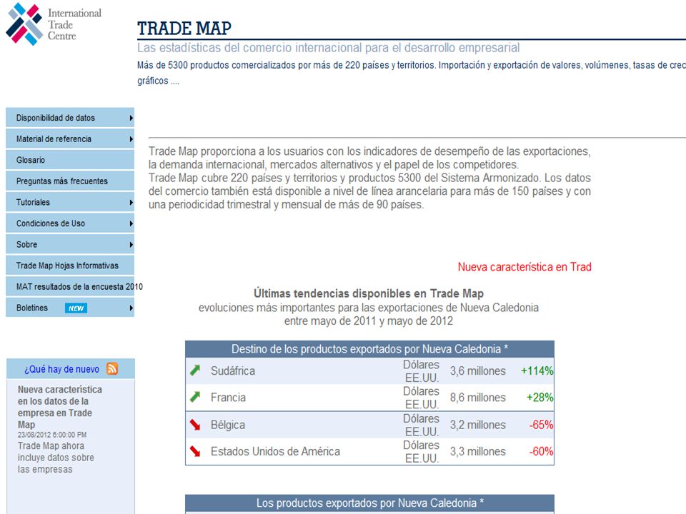686x514 pixels.
Task: Open the Glosario menu item
Action: (x=70, y=160)
